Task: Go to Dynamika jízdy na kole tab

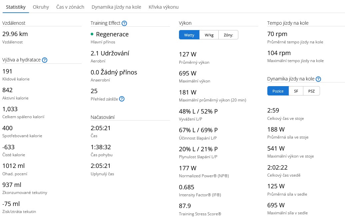Action: (x=116, y=7)
